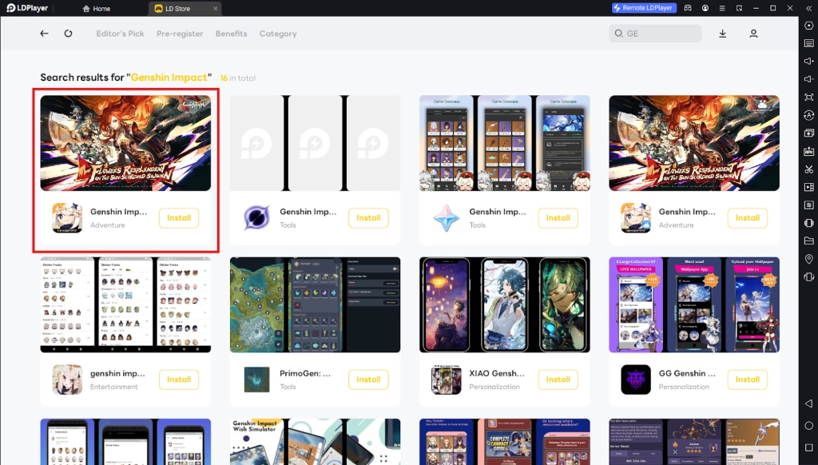Viewport: 818px width, 465px height.
Task: Open the account avatar icon in title bar
Action: pos(705,8)
